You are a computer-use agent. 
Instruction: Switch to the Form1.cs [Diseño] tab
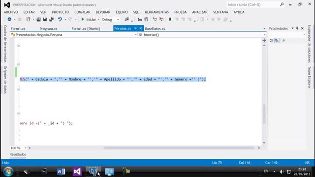(86, 29)
